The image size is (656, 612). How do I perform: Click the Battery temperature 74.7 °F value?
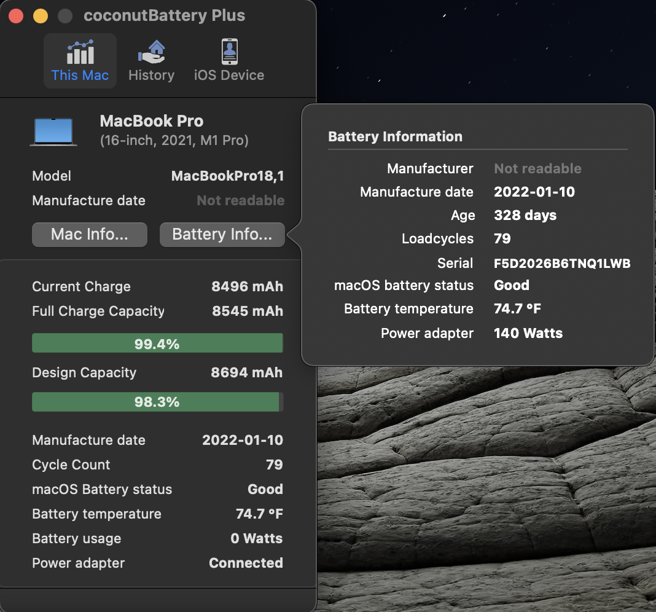pyautogui.click(x=515, y=308)
